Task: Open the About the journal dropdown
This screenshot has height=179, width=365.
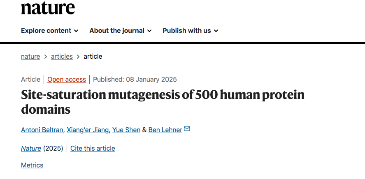Action: pos(121,31)
